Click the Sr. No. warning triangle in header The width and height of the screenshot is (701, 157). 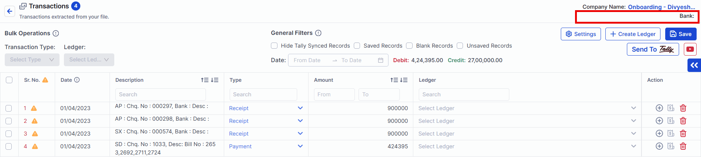point(45,80)
